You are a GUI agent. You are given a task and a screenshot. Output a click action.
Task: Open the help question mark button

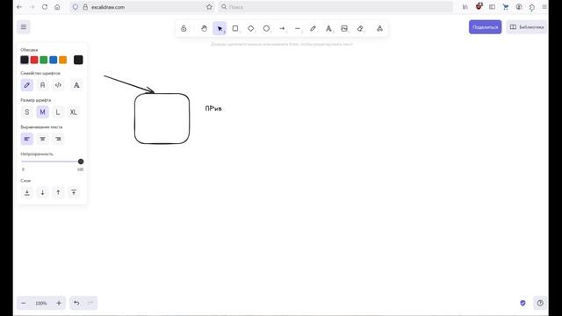(540, 303)
